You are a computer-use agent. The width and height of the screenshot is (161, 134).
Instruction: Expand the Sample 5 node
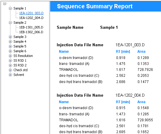point(10,46)
